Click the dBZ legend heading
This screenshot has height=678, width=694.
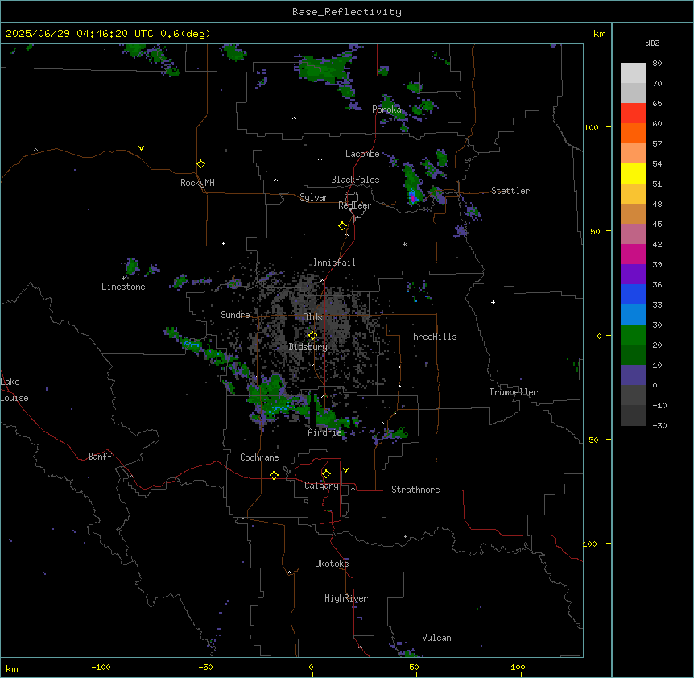[x=652, y=43]
